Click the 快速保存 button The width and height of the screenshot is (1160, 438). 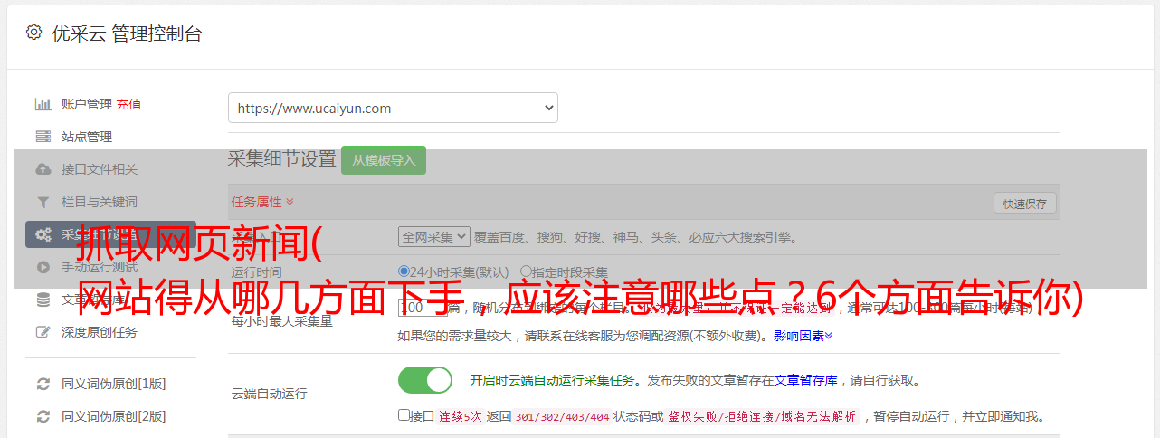tap(1024, 204)
